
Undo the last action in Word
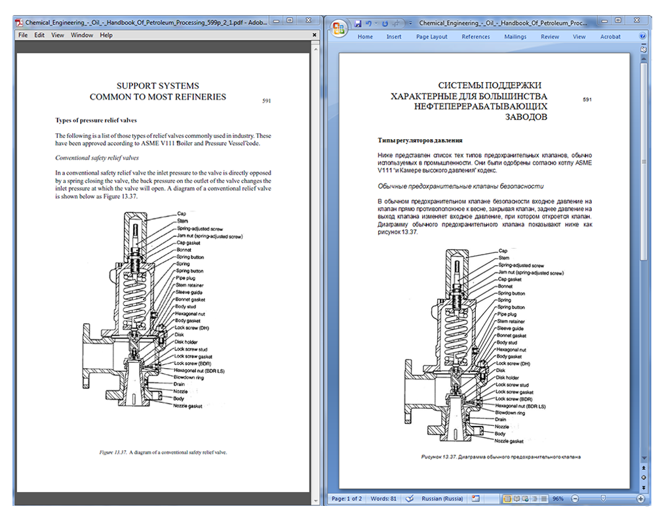click(368, 24)
